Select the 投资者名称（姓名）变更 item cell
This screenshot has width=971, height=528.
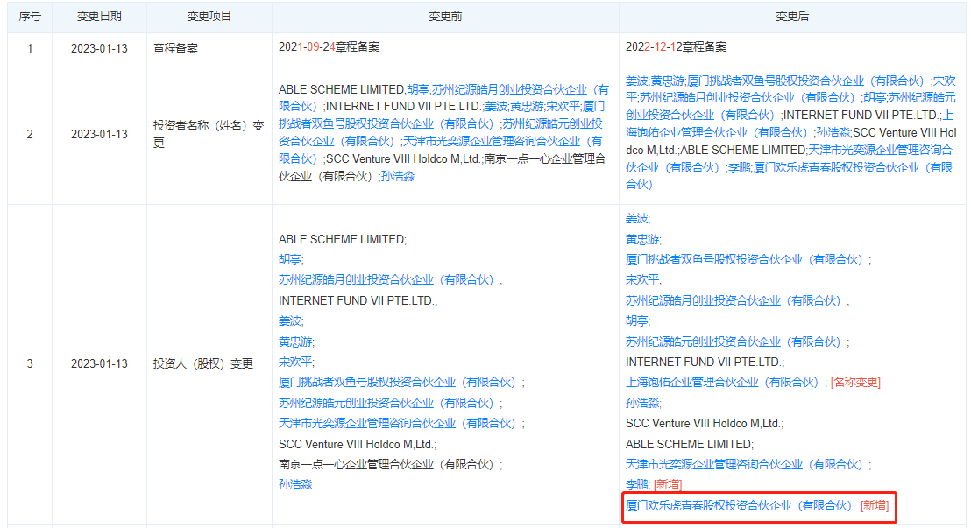[209, 134]
